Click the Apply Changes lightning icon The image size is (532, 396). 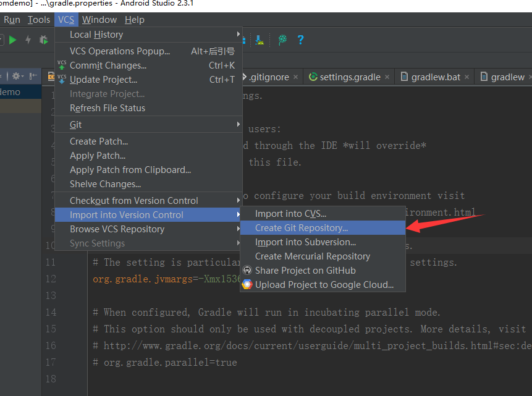28,40
